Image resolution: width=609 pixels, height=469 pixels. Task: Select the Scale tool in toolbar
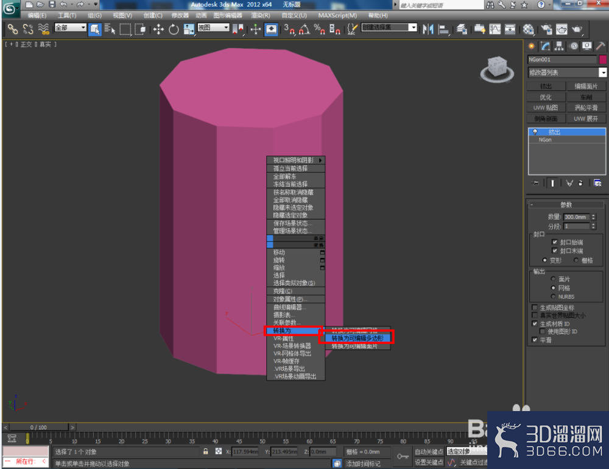(189, 29)
